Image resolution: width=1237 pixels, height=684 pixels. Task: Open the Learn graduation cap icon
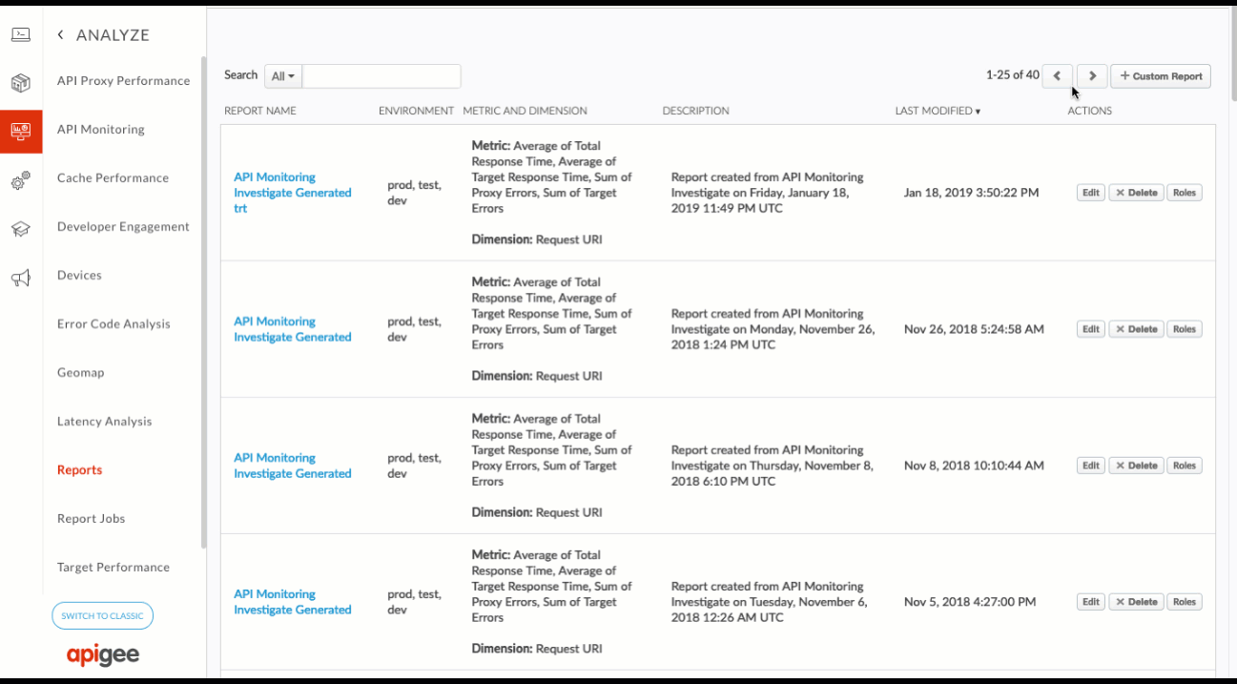(21, 229)
